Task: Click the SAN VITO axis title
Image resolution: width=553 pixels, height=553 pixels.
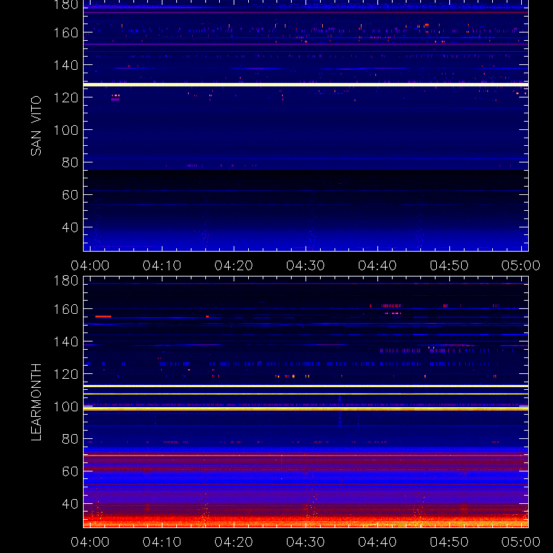Action: click(36, 126)
